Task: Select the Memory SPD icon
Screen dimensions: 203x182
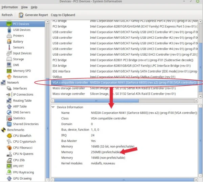Action: click(9, 71)
